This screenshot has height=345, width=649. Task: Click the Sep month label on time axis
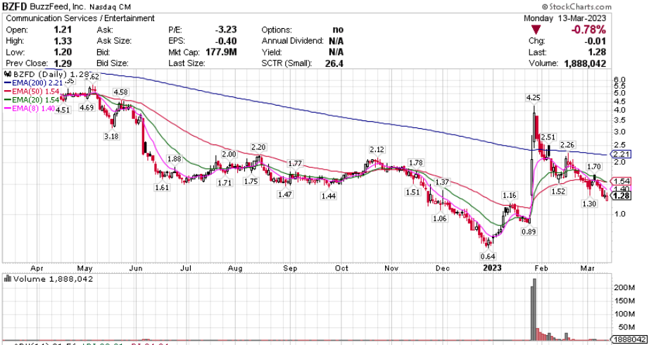[x=291, y=268]
